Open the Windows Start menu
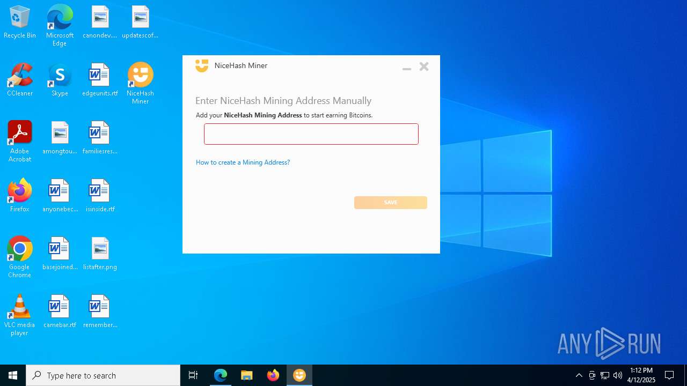 click(x=13, y=375)
